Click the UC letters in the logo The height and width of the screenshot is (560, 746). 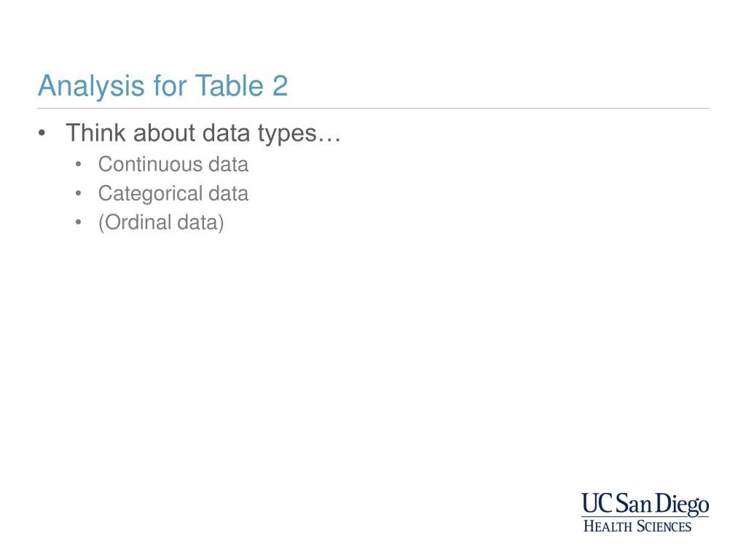tap(597, 503)
